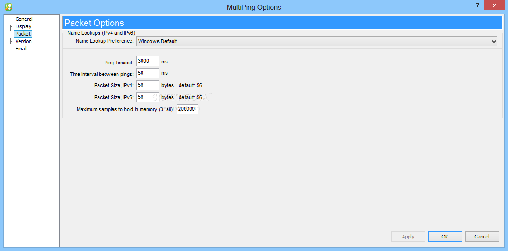Select Packet in the options tree
This screenshot has height=251, width=508.
click(23, 34)
